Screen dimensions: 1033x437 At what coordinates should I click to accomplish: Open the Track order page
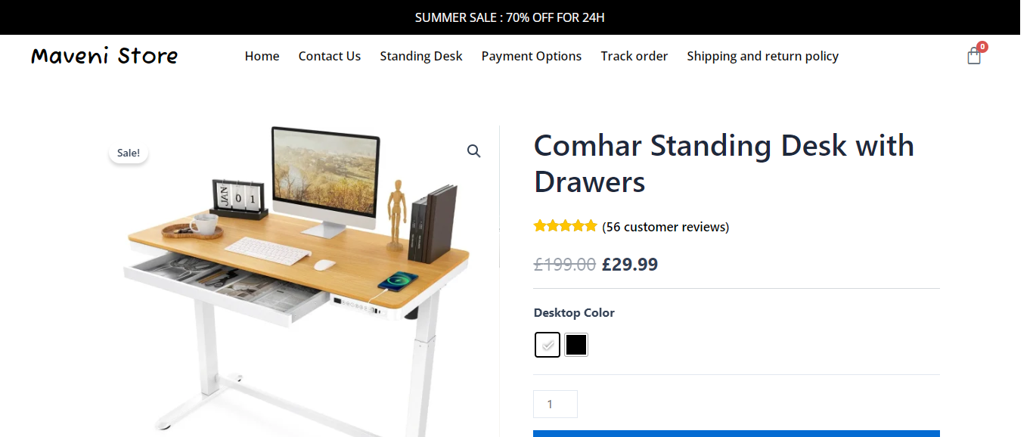click(634, 56)
